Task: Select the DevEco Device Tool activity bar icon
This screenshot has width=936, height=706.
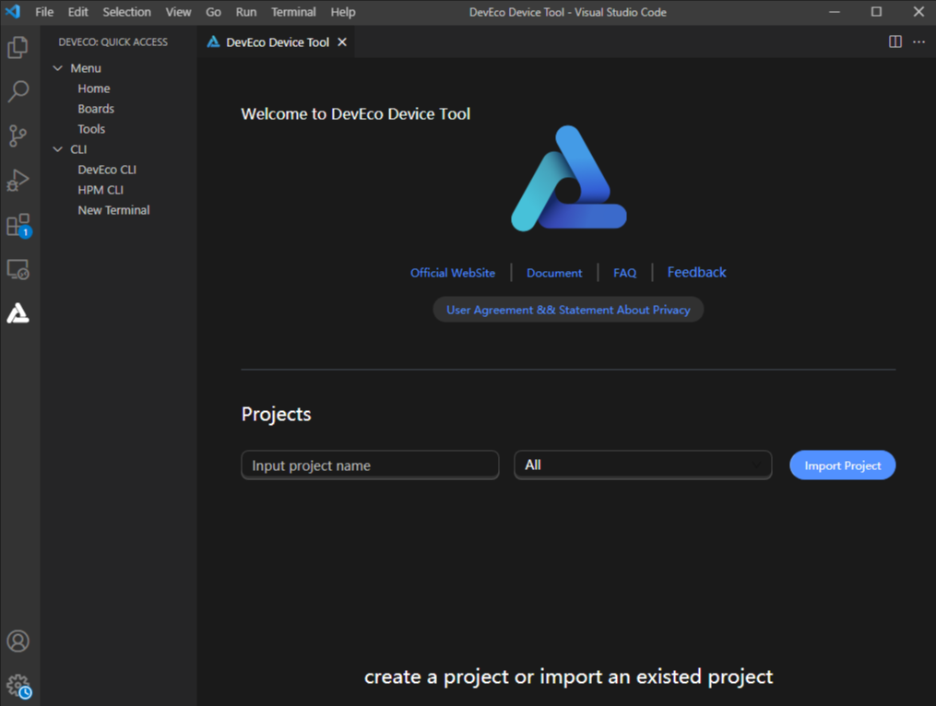Action: click(x=19, y=312)
